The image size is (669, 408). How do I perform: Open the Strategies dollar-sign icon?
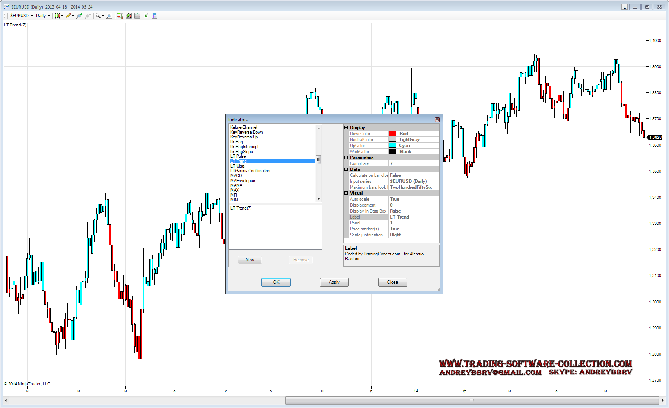(146, 16)
